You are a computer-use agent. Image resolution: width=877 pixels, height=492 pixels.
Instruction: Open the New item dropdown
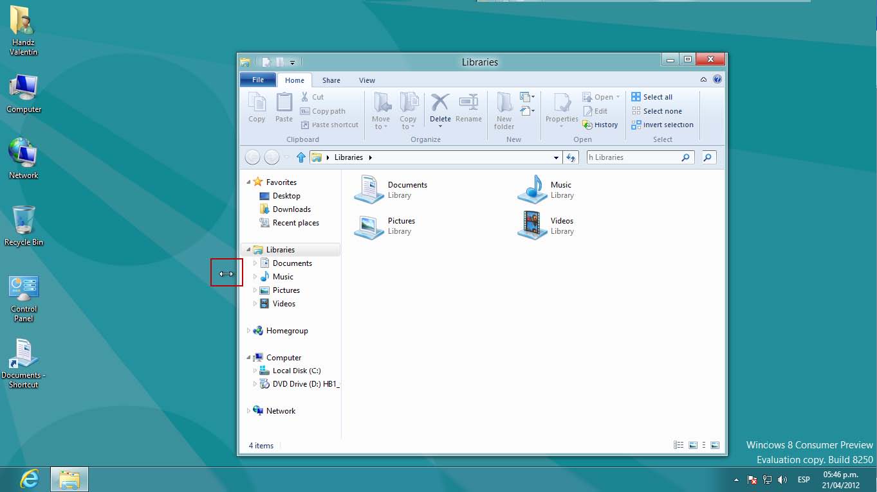click(x=527, y=98)
